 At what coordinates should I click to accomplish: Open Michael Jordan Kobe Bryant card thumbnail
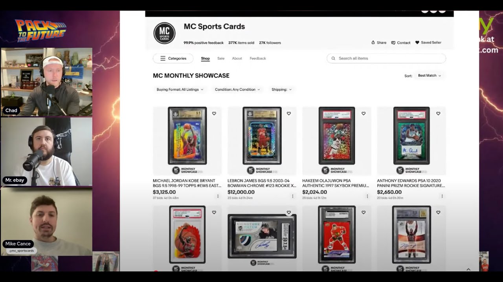[187, 136]
